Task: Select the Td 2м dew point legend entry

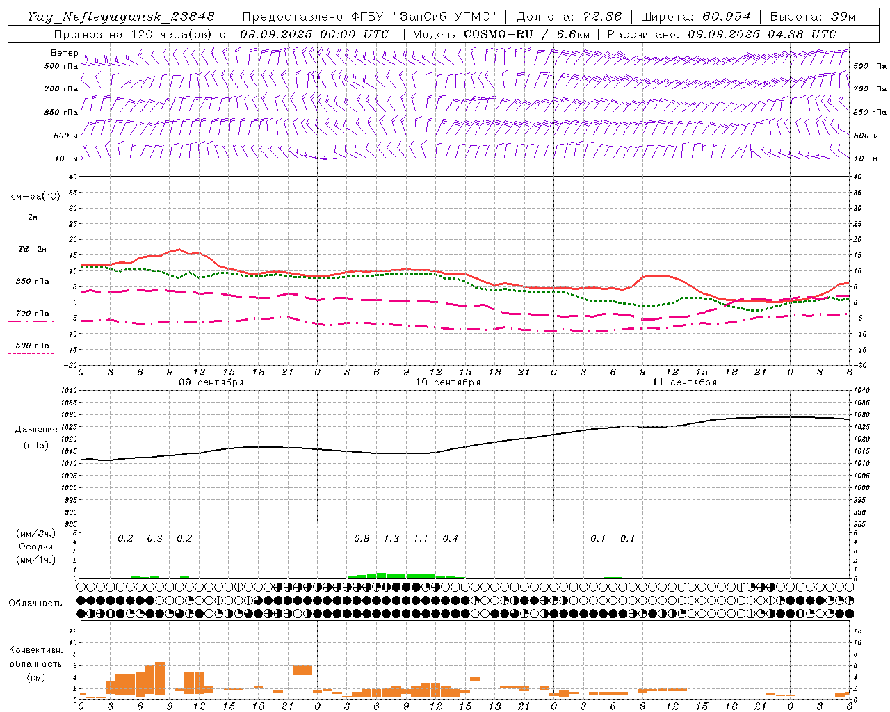Action: [32, 249]
